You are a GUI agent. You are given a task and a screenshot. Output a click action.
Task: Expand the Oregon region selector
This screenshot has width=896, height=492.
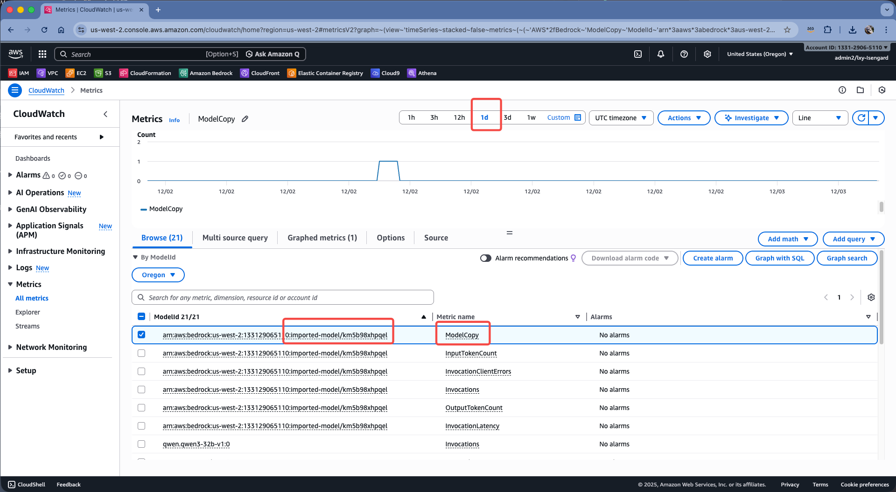(x=158, y=275)
